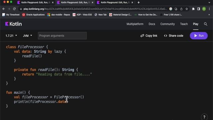This screenshot has height=120, width=213.
Task: Click the string "Reading data from file...."
Action: pyautogui.click(x=64, y=74)
